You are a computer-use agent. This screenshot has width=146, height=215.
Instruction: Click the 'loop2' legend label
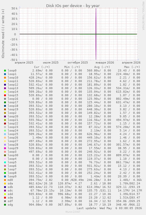12,113
